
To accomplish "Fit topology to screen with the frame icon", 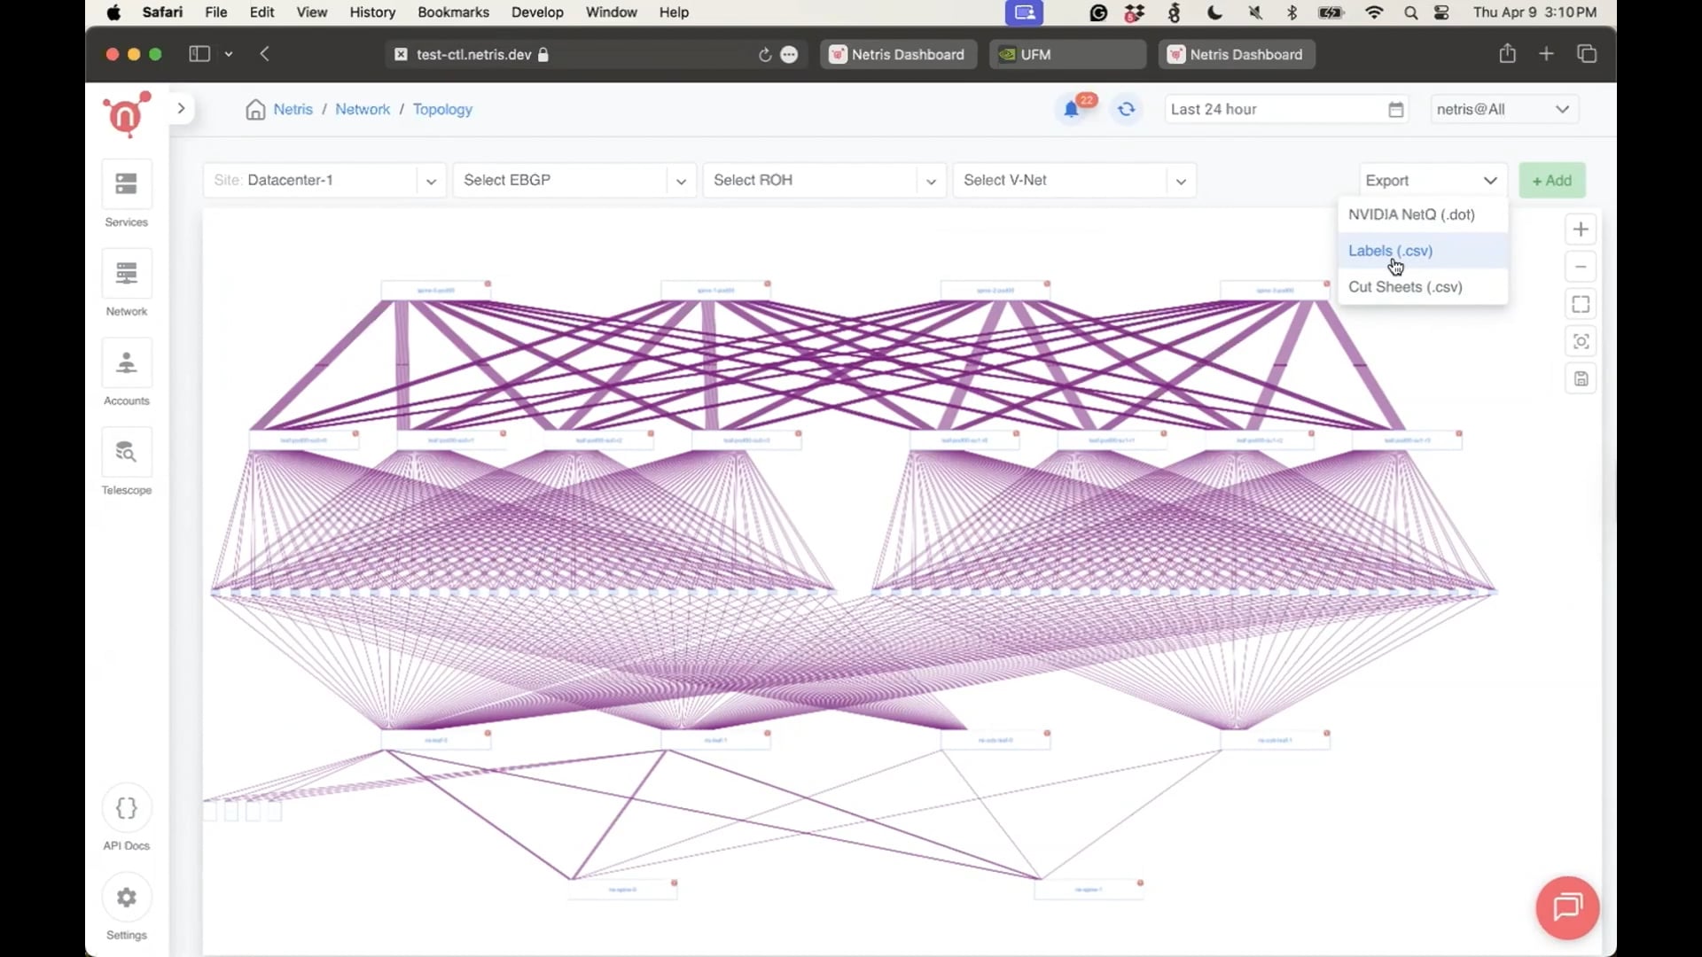I will [1581, 304].
